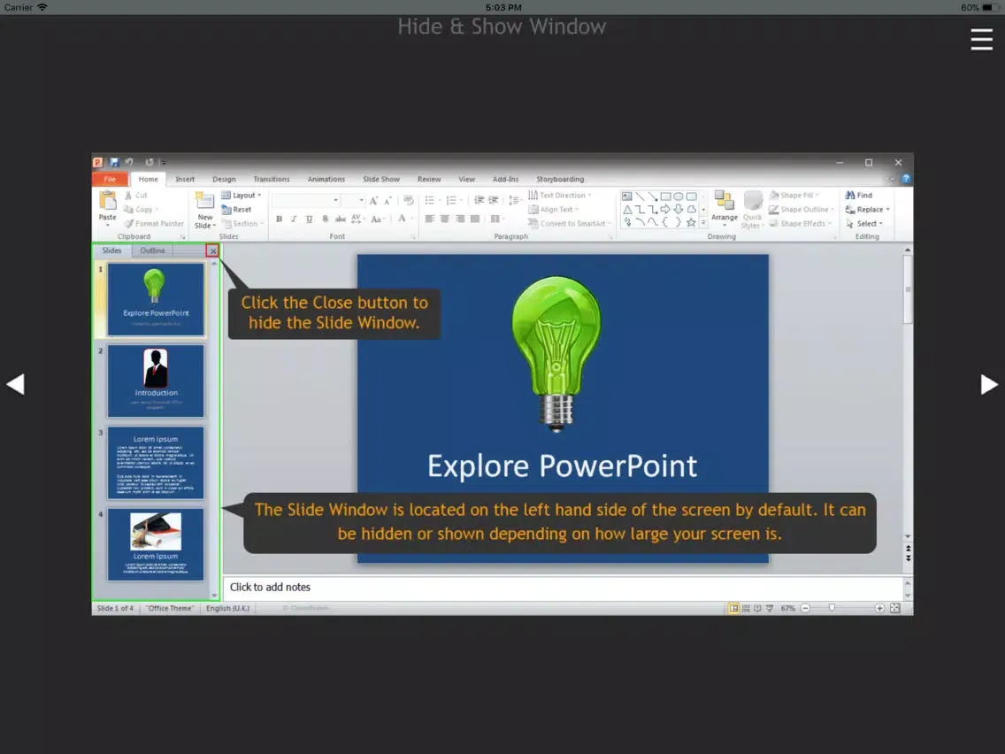The height and width of the screenshot is (754, 1005).
Task: Switch to the Insert ribbon tab
Action: point(185,179)
